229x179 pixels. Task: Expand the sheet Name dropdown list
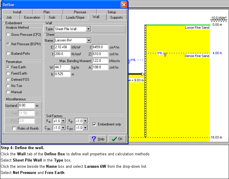coord(88,41)
